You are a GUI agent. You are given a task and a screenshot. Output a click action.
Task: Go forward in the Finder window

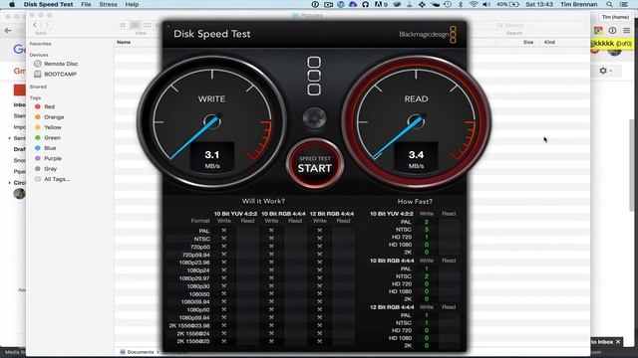coord(47,25)
